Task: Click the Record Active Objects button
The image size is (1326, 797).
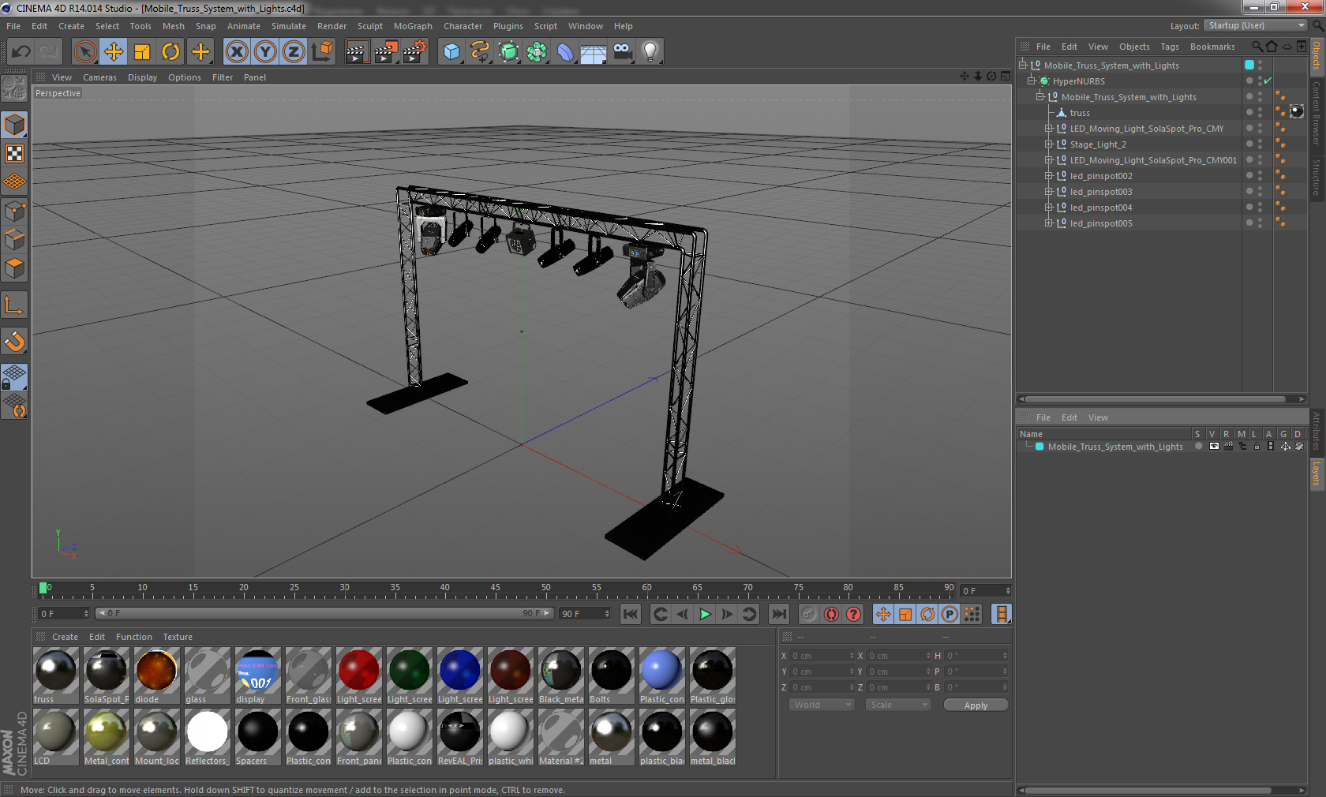Action: tap(809, 614)
